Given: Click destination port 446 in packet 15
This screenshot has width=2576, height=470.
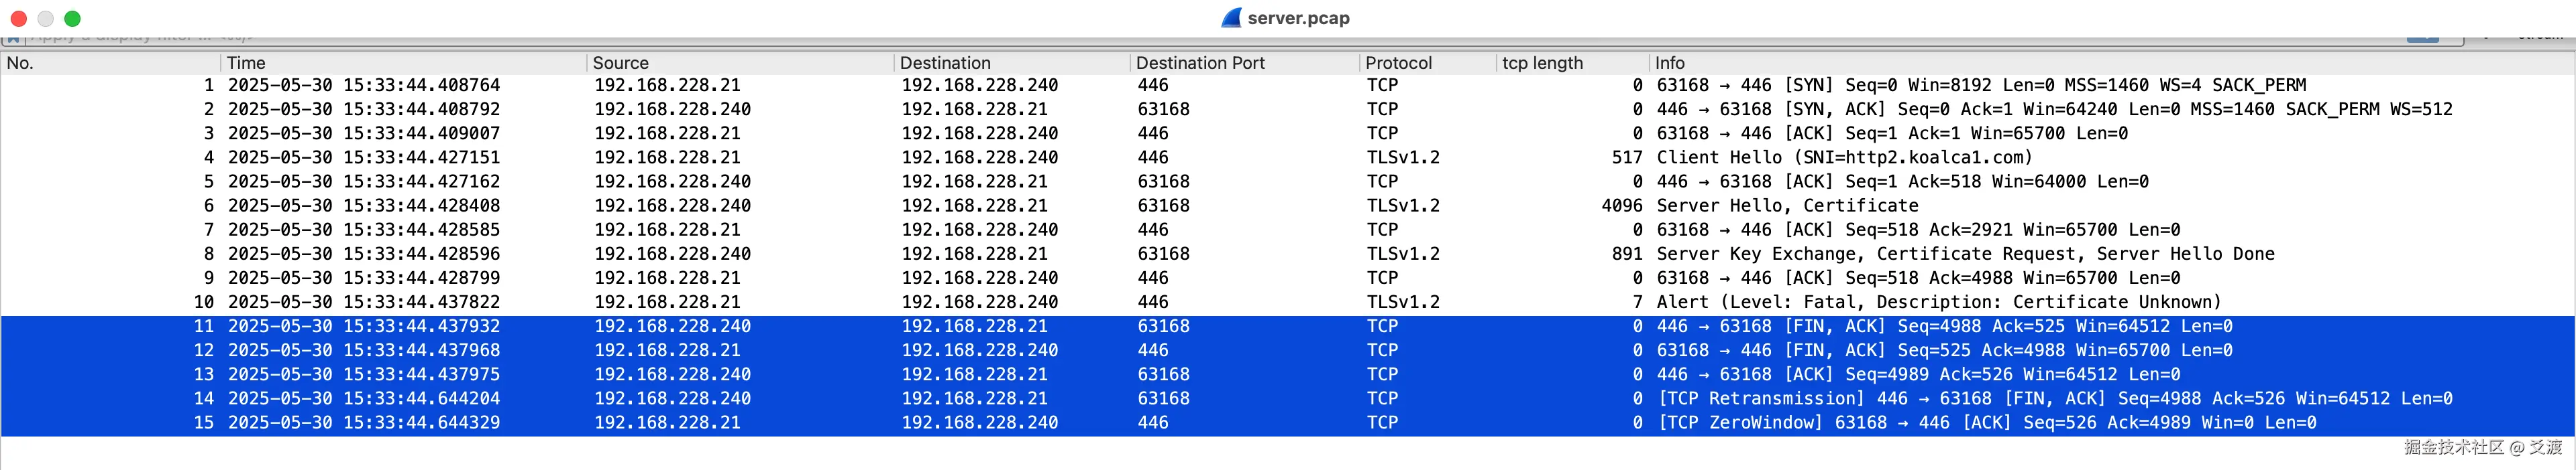Looking at the screenshot, I should (1153, 423).
